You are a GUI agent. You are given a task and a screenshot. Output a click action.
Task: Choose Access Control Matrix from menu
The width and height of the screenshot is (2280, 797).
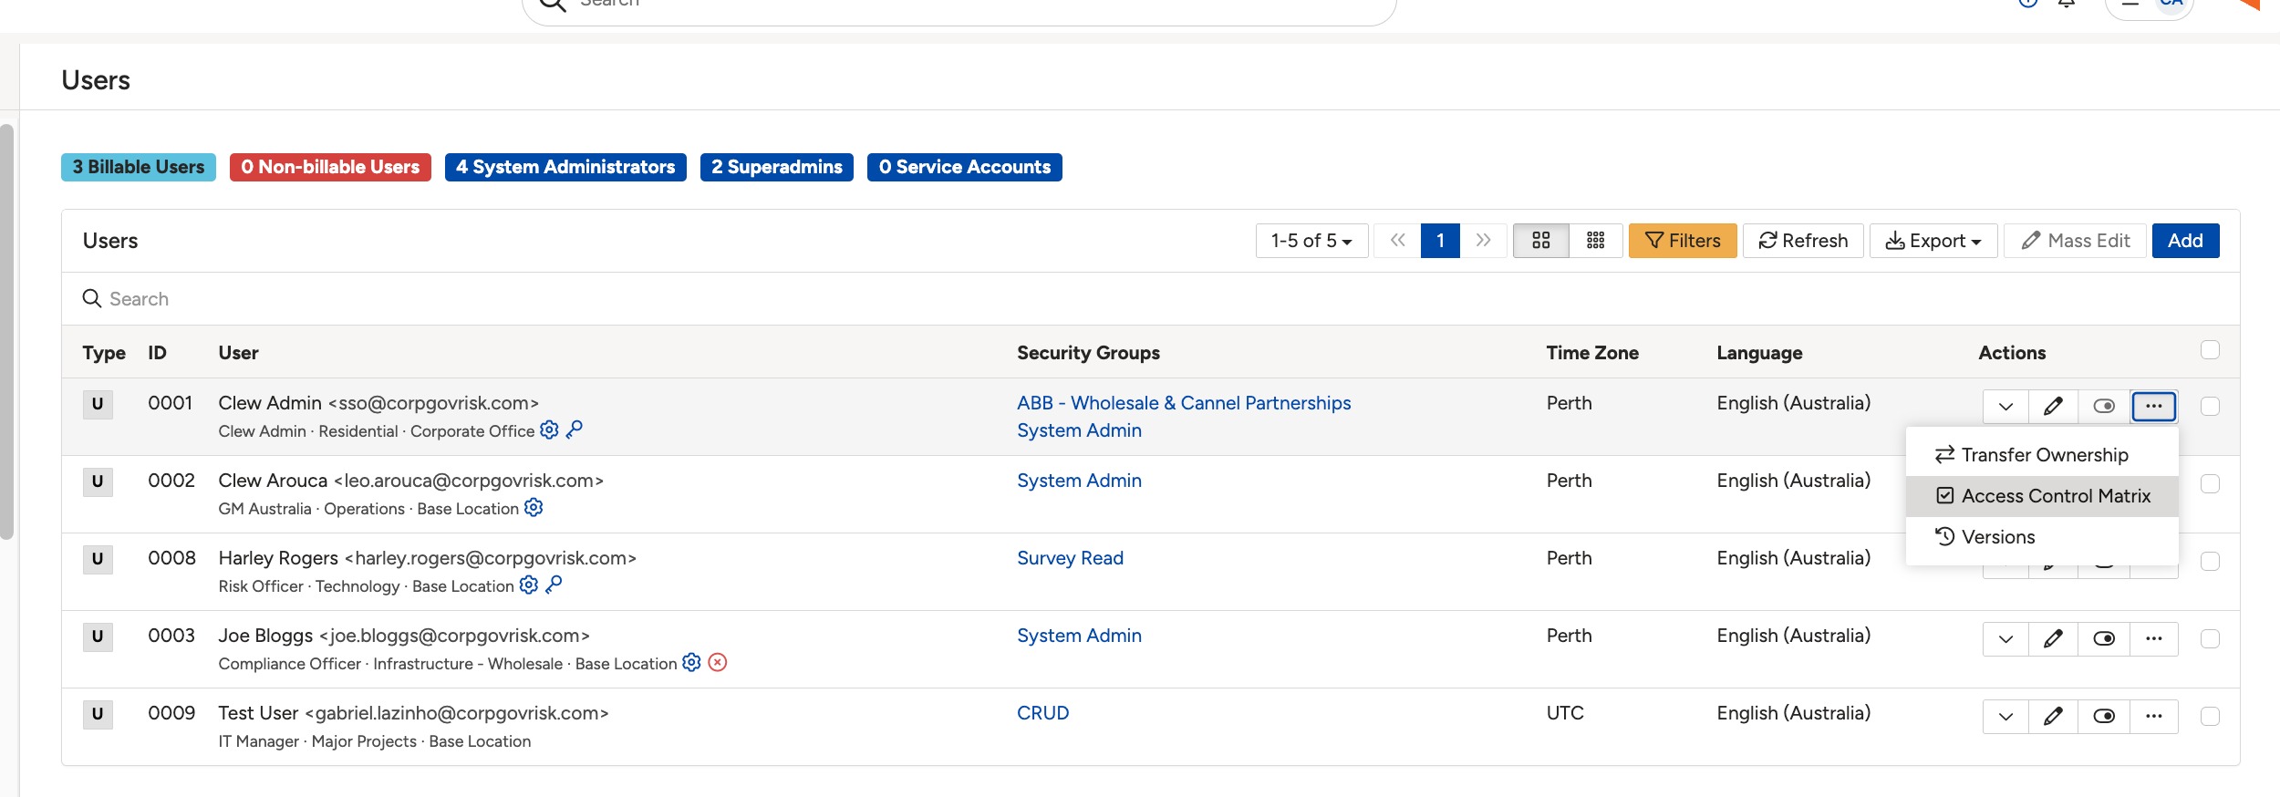2042,496
